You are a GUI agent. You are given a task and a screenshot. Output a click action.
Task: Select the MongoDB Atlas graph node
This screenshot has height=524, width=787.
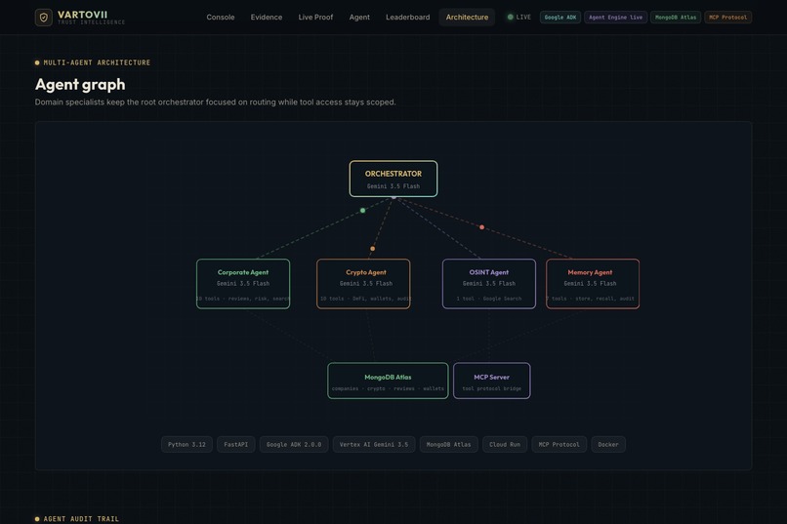(x=388, y=381)
